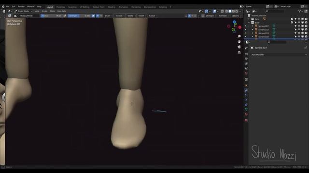
Task: Open the Add Modifier dropdown
Action: (279, 54)
